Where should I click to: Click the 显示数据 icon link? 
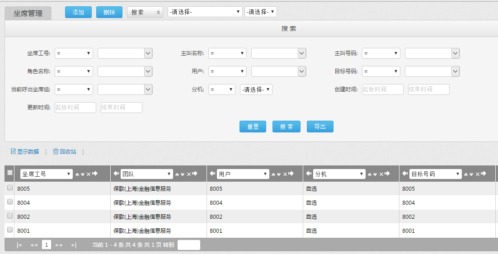(25, 152)
